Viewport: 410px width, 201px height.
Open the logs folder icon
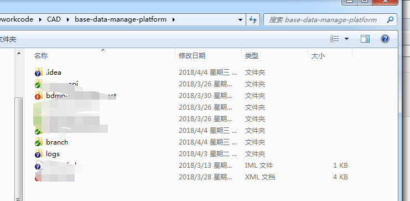[x=39, y=153]
